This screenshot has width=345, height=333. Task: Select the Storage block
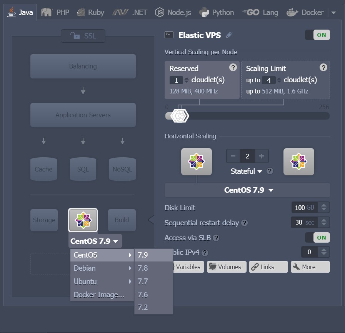pyautogui.click(x=44, y=220)
